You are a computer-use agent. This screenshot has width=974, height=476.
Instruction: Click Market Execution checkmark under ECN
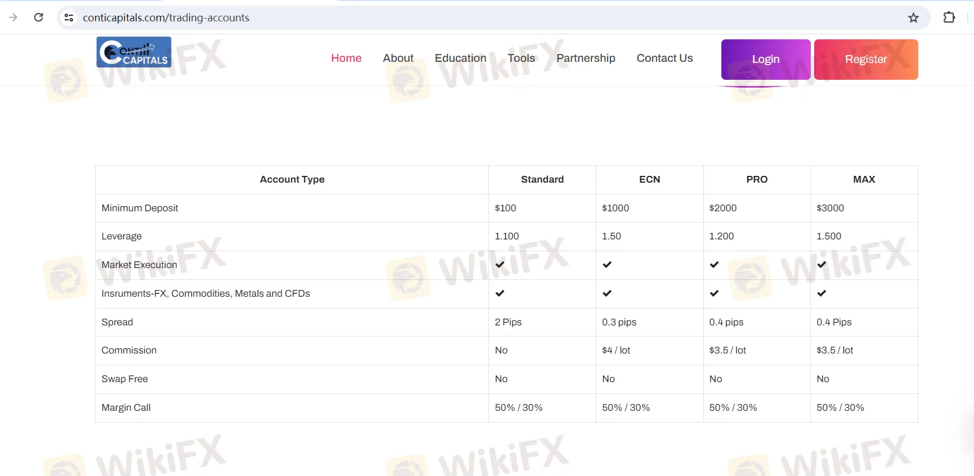607,265
